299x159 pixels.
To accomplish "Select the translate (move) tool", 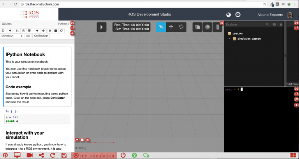I will (171, 27).
